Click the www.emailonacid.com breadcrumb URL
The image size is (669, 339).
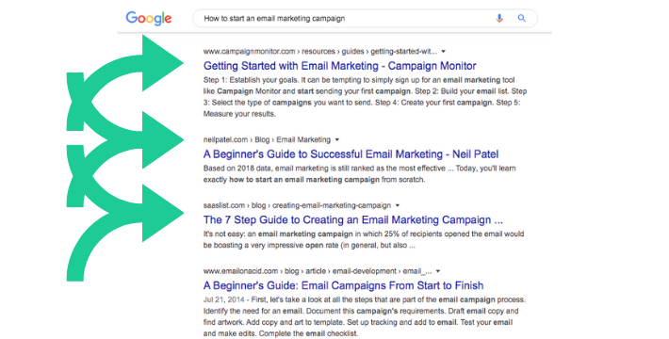click(x=318, y=271)
